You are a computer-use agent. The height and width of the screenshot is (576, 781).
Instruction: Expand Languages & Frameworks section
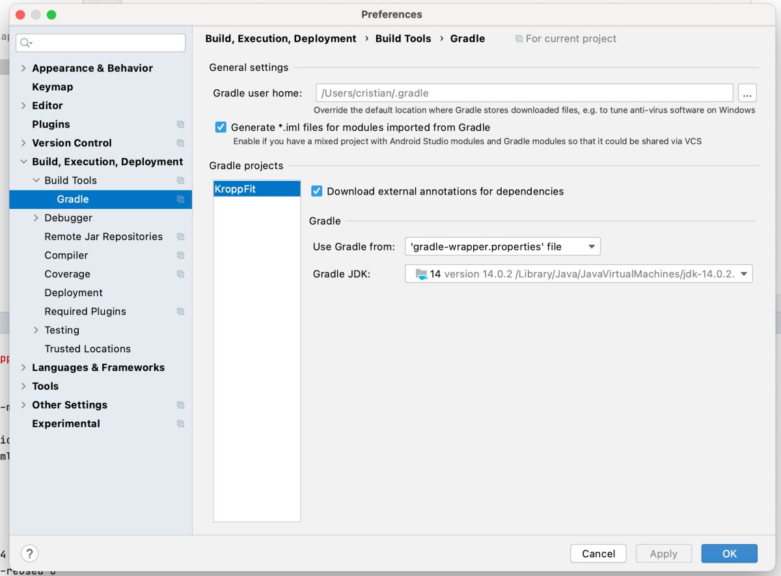click(x=23, y=368)
